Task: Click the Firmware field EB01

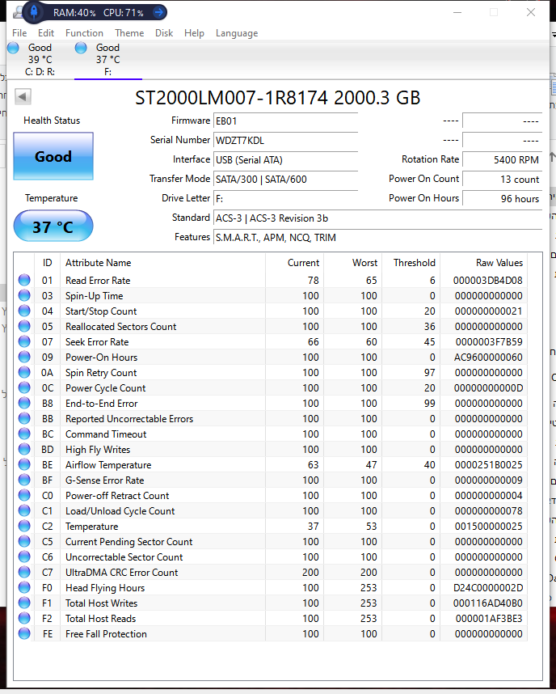Action: coord(285,121)
